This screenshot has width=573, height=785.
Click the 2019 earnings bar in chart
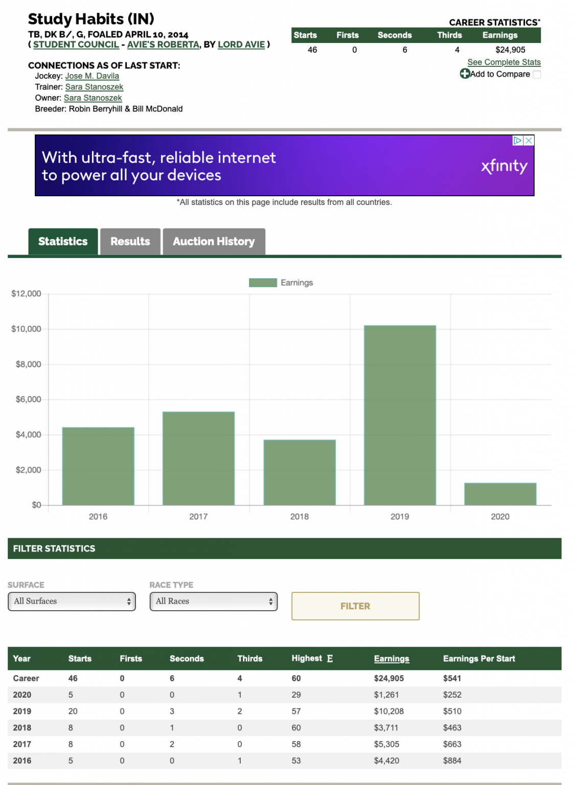click(x=400, y=415)
